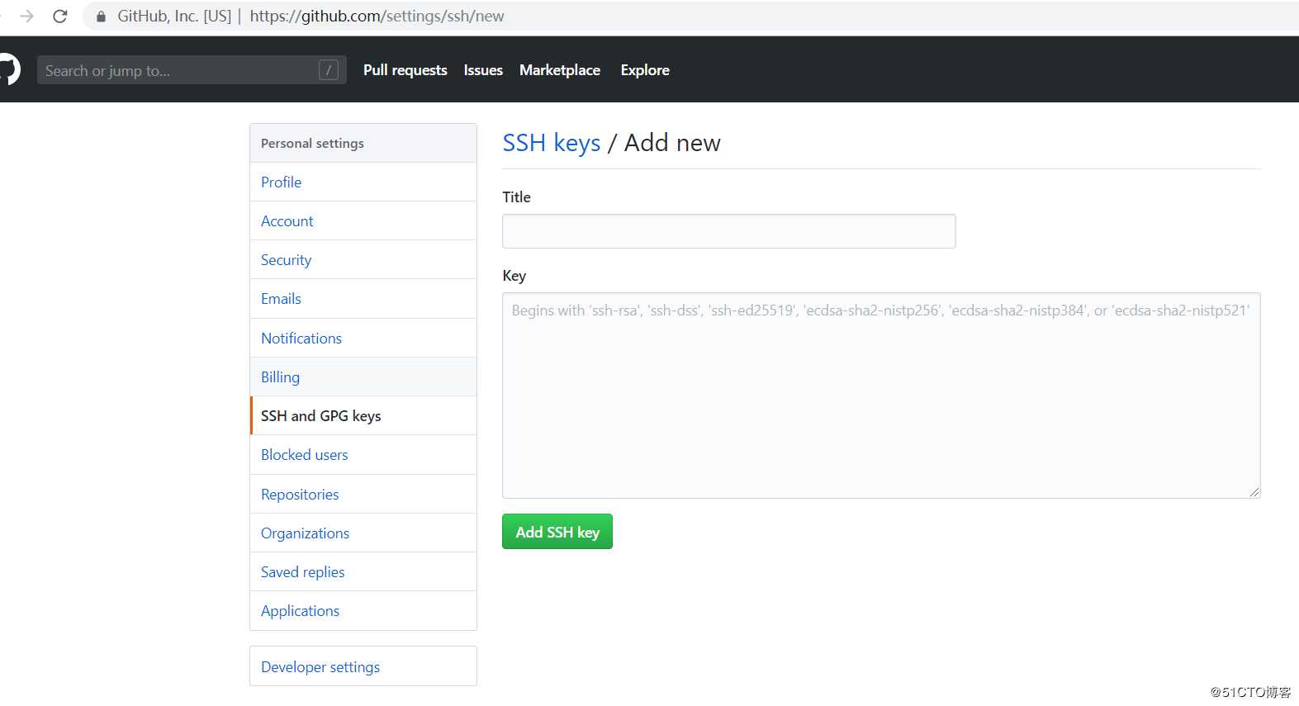Open Explore in top nav
The height and width of the screenshot is (706, 1299).
coord(645,70)
